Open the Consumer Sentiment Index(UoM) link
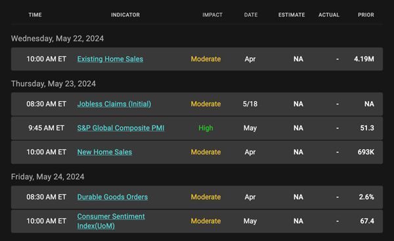 (x=111, y=221)
